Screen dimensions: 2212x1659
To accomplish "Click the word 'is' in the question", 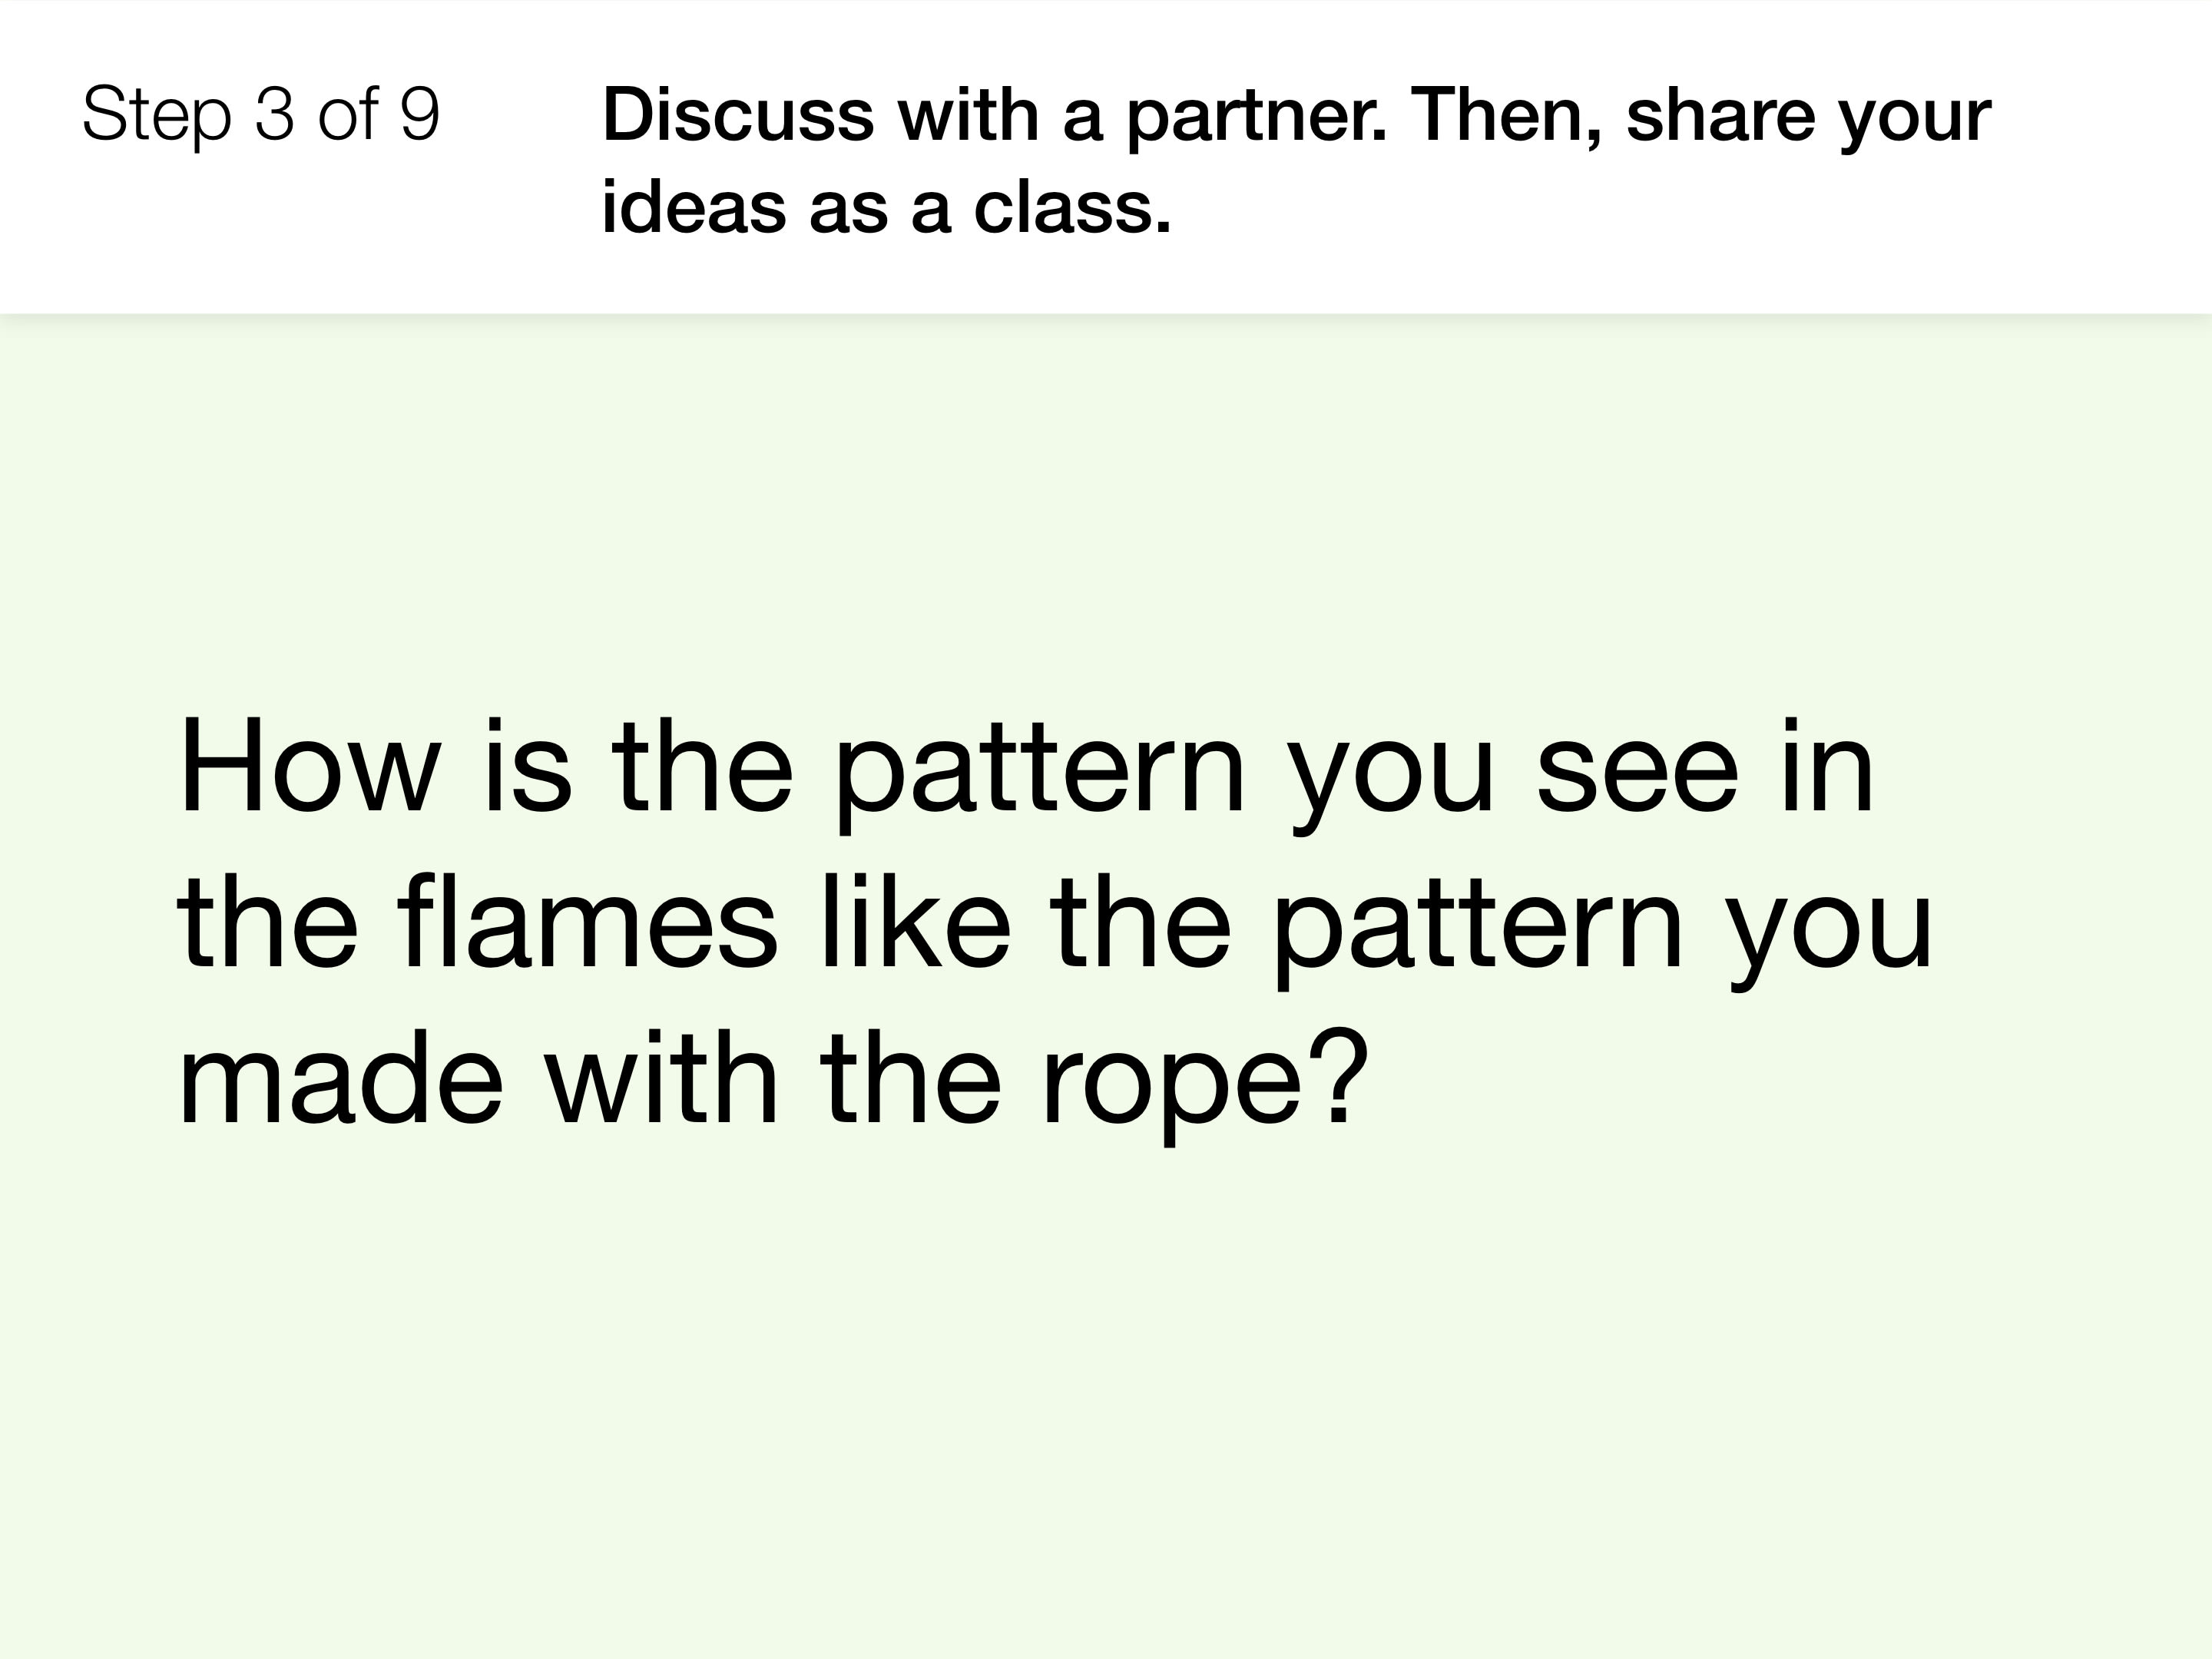I will 527,765.
